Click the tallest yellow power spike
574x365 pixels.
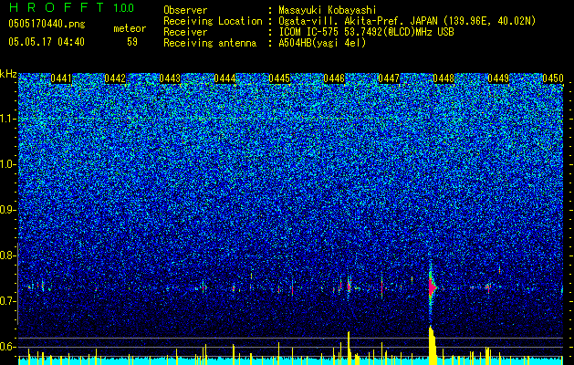(x=433, y=345)
